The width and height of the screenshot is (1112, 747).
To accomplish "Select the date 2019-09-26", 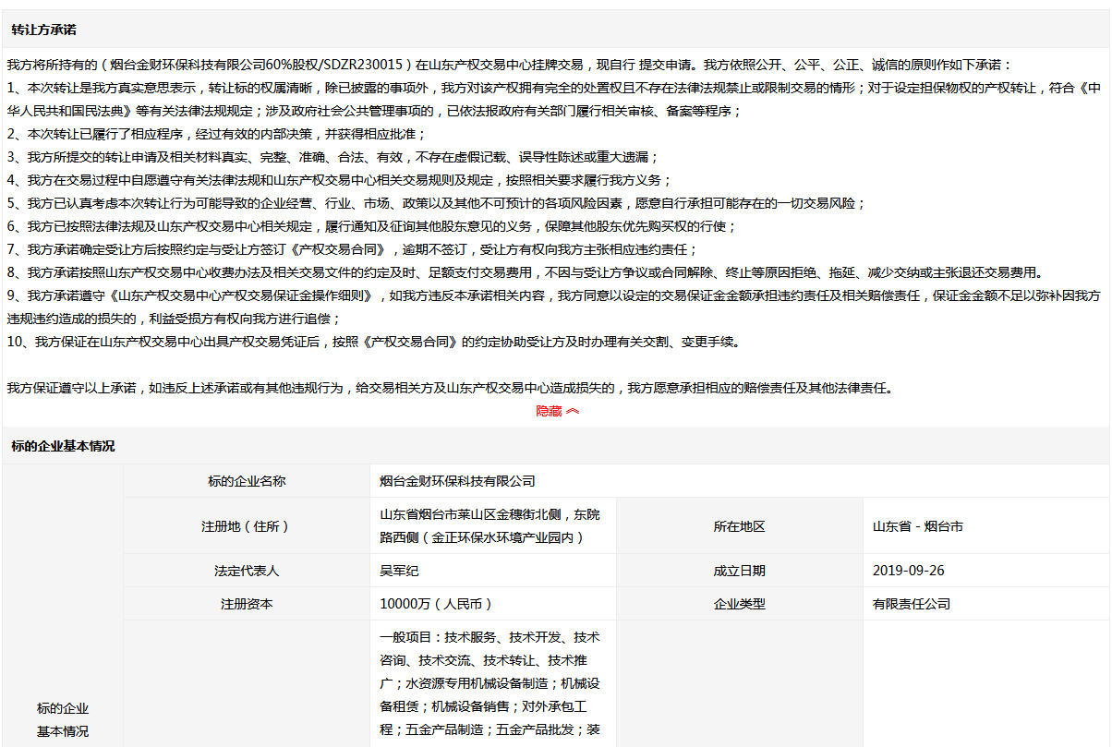I will click(909, 571).
